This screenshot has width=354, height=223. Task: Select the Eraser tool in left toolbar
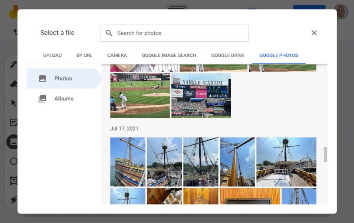tap(14, 83)
